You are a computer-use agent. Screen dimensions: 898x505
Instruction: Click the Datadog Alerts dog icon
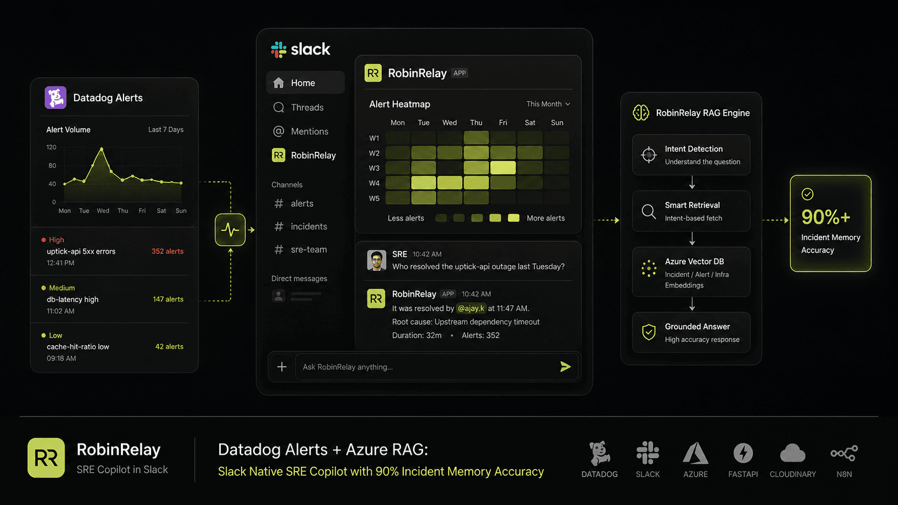click(55, 98)
